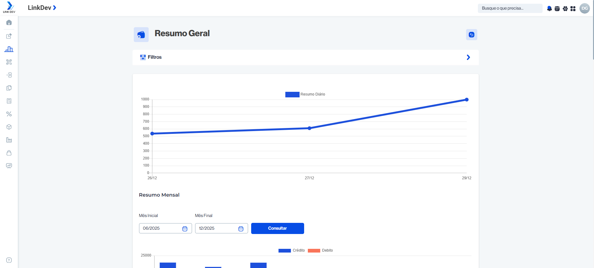594x268 pixels.
Task: Click the blue return arrow button
Action: 472,35
